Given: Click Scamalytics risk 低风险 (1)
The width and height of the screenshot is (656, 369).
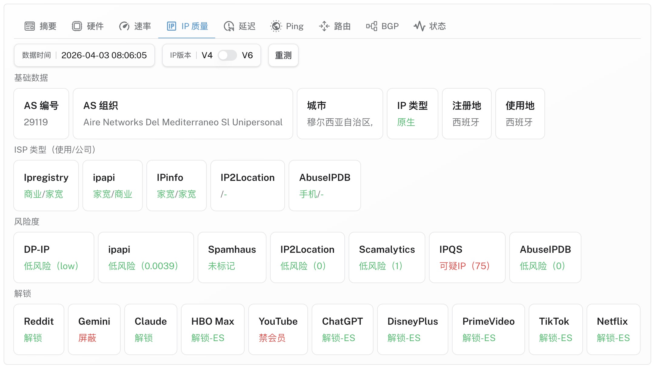Looking at the screenshot, I should (x=381, y=266).
